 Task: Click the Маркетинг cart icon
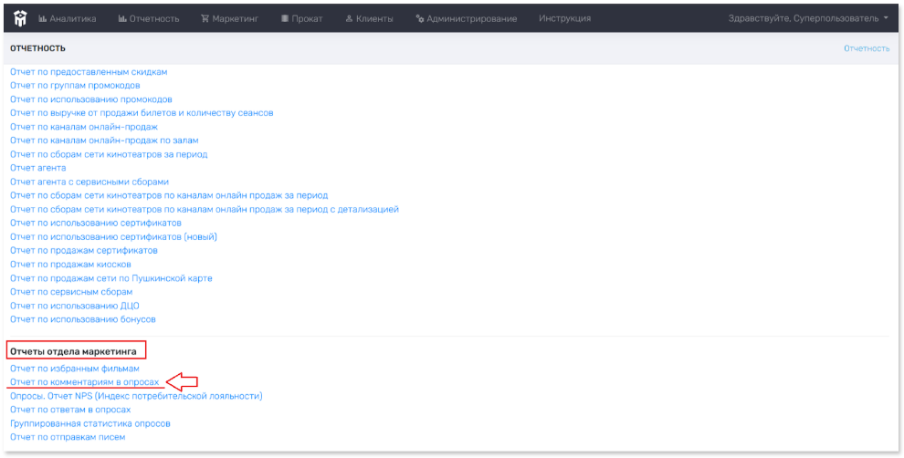[205, 18]
